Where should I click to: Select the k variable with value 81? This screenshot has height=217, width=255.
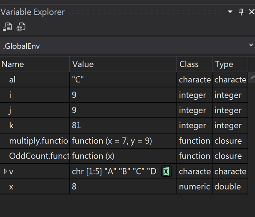pyautogui.click(x=11, y=125)
